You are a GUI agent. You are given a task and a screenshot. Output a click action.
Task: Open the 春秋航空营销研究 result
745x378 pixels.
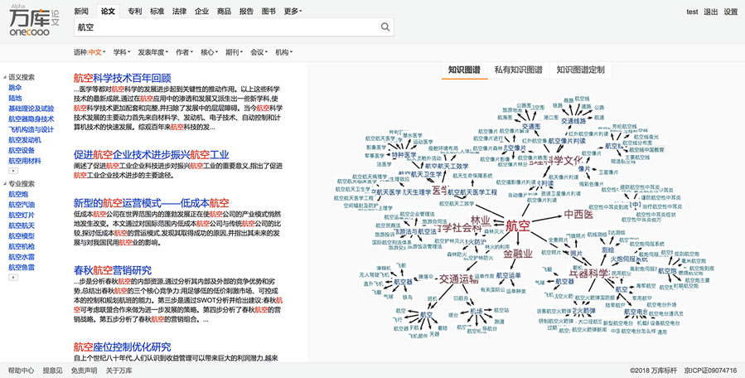112,270
